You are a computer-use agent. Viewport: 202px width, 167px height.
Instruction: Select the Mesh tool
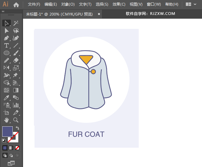pyautogui.click(x=7, y=90)
